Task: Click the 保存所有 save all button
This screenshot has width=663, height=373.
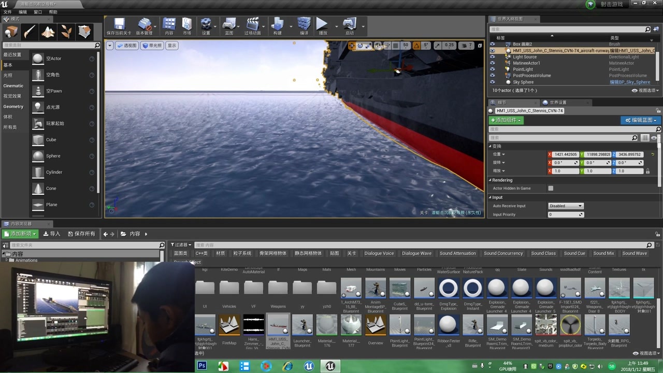Action: click(81, 234)
